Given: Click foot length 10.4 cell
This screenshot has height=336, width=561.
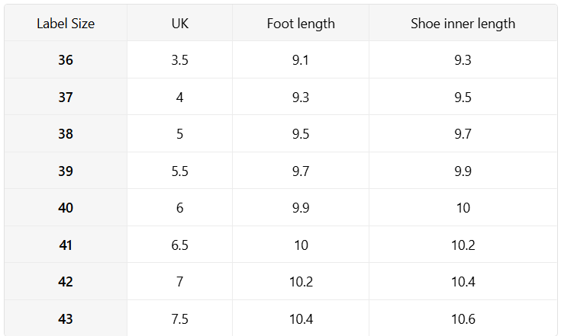Looking at the screenshot, I should pyautogui.click(x=301, y=318).
